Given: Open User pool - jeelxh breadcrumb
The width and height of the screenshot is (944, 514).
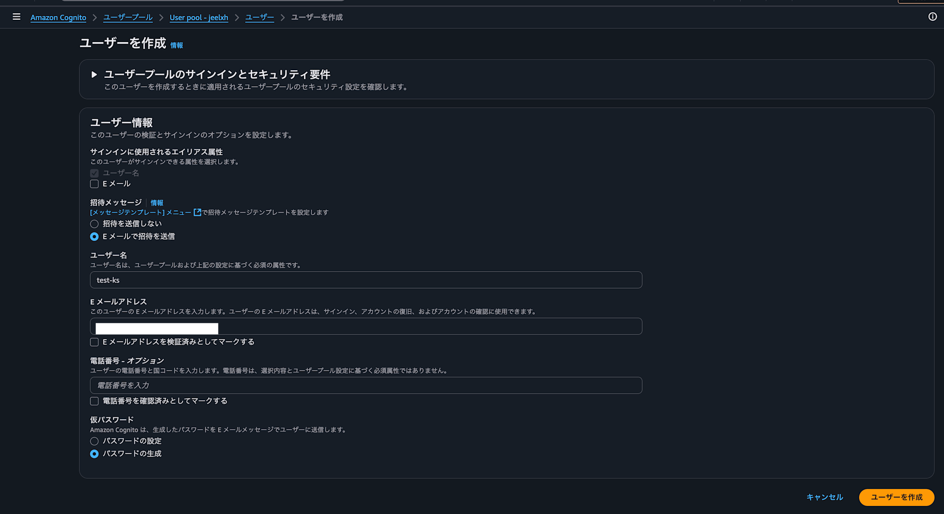Looking at the screenshot, I should point(199,17).
